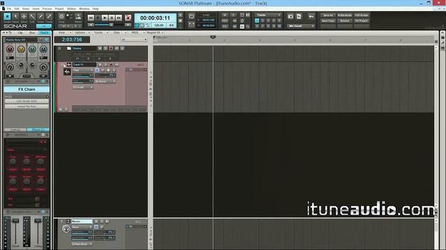This screenshot has width=446, height=250.
Task: Start playback with Play button
Action: (x=105, y=18)
